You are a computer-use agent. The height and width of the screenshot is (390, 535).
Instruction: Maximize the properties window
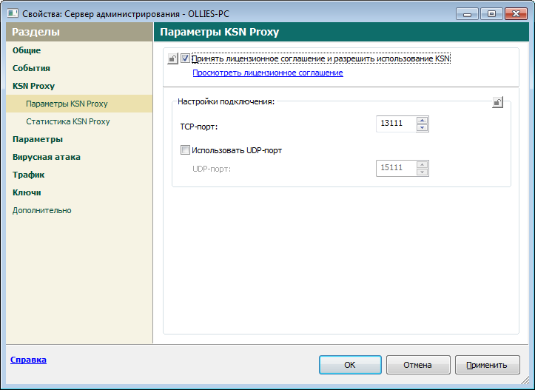coord(491,14)
